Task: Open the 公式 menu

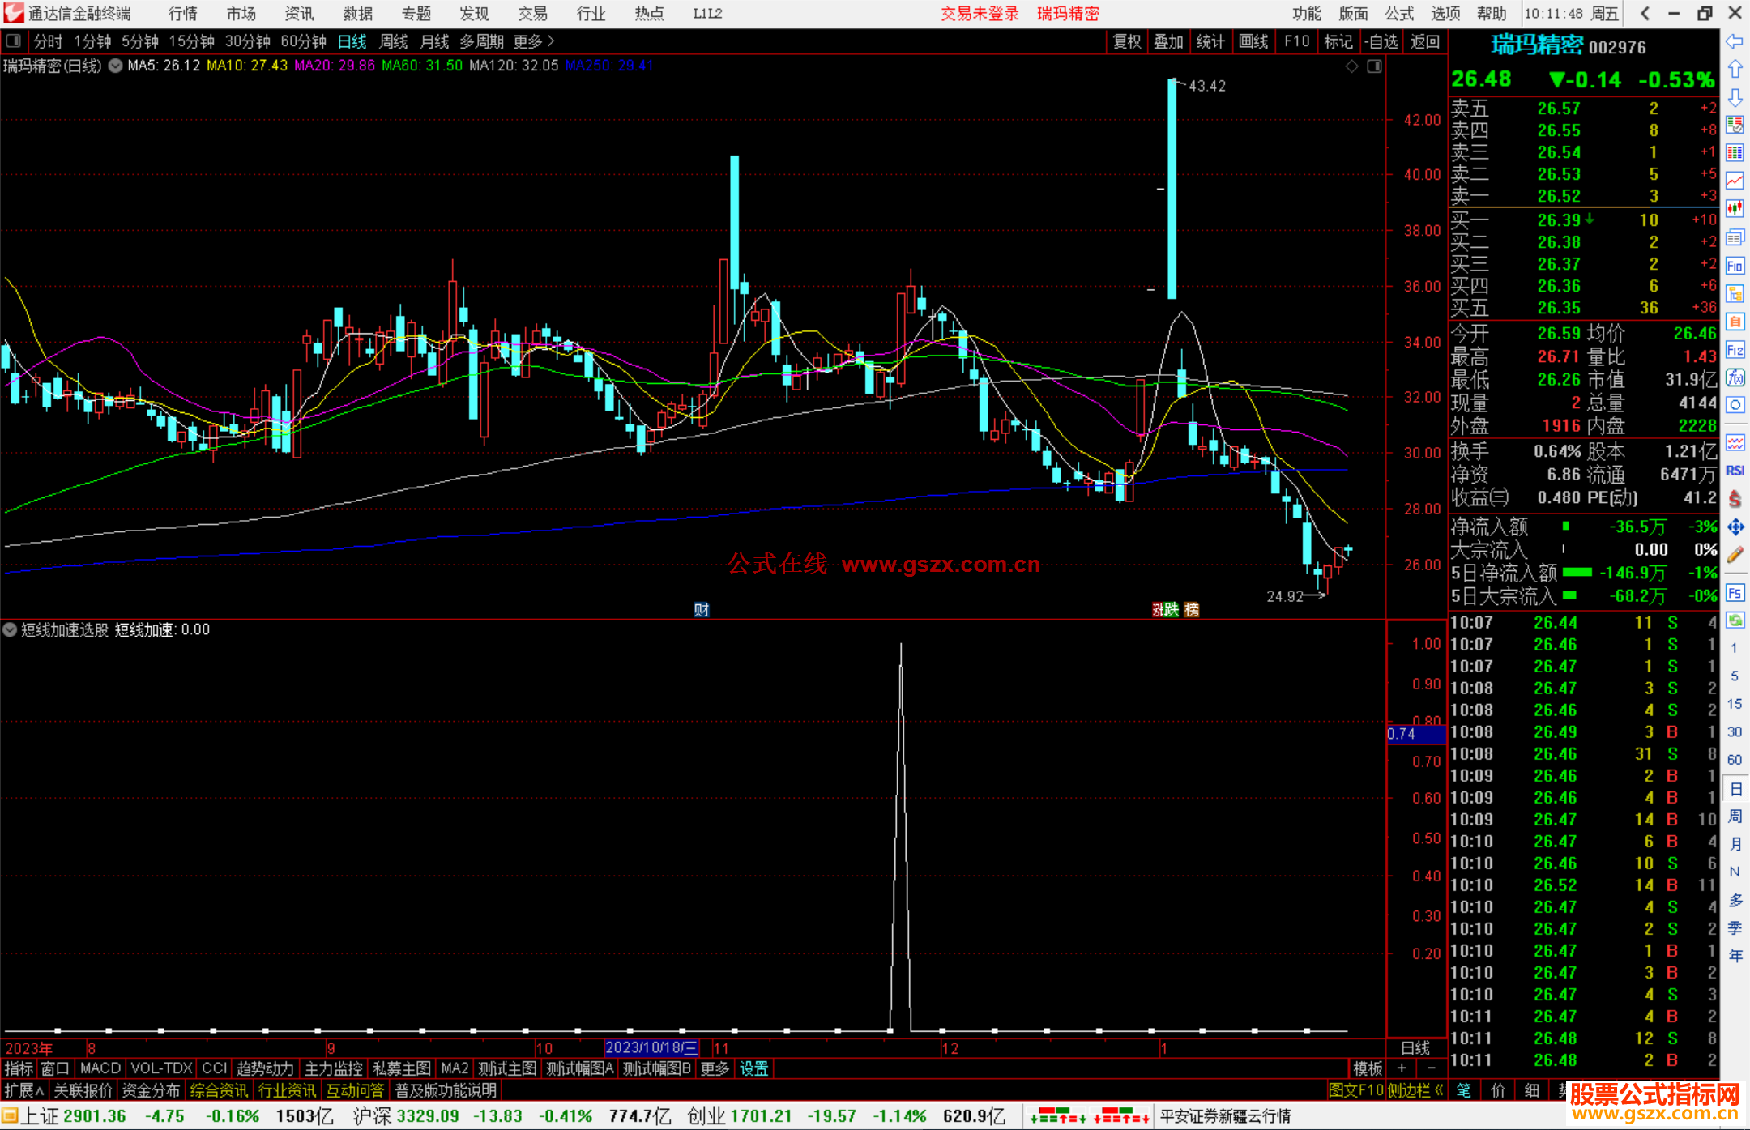Action: pyautogui.click(x=1399, y=14)
